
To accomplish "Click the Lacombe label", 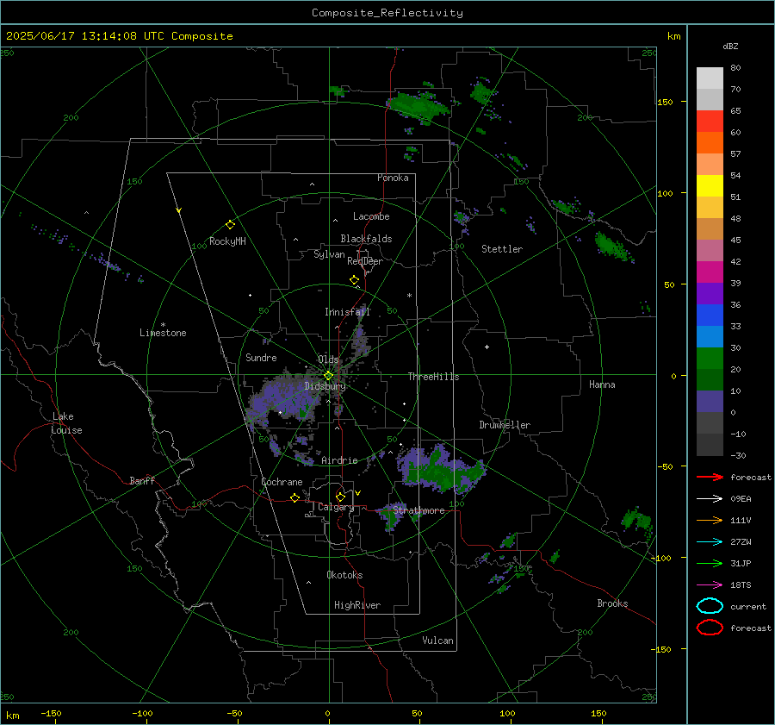I will click(371, 216).
